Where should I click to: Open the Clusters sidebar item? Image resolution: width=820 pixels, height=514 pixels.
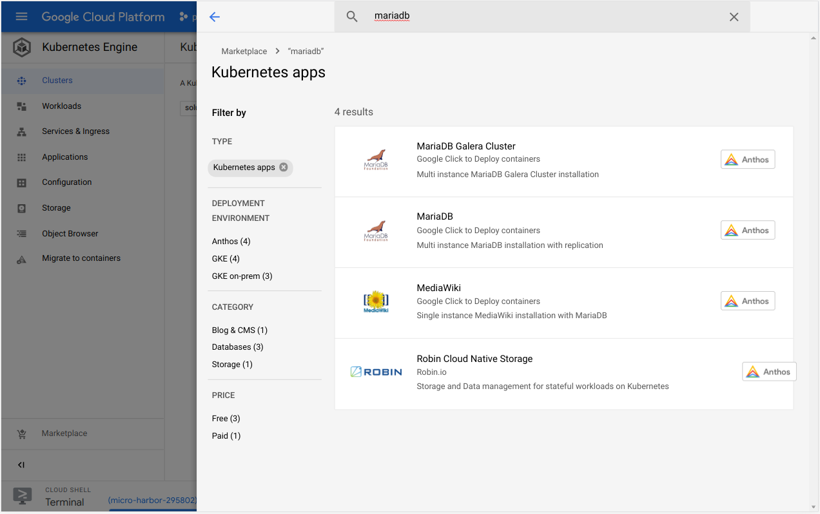(57, 81)
